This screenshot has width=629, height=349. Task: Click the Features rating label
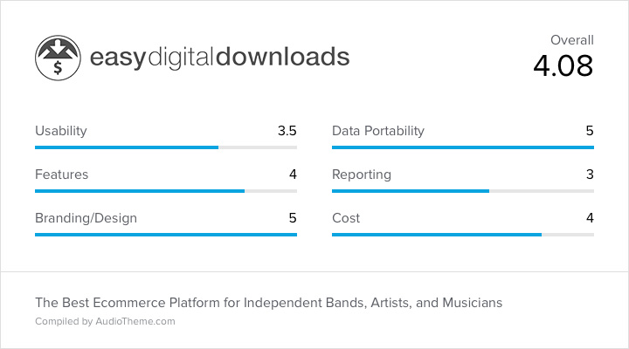click(61, 174)
